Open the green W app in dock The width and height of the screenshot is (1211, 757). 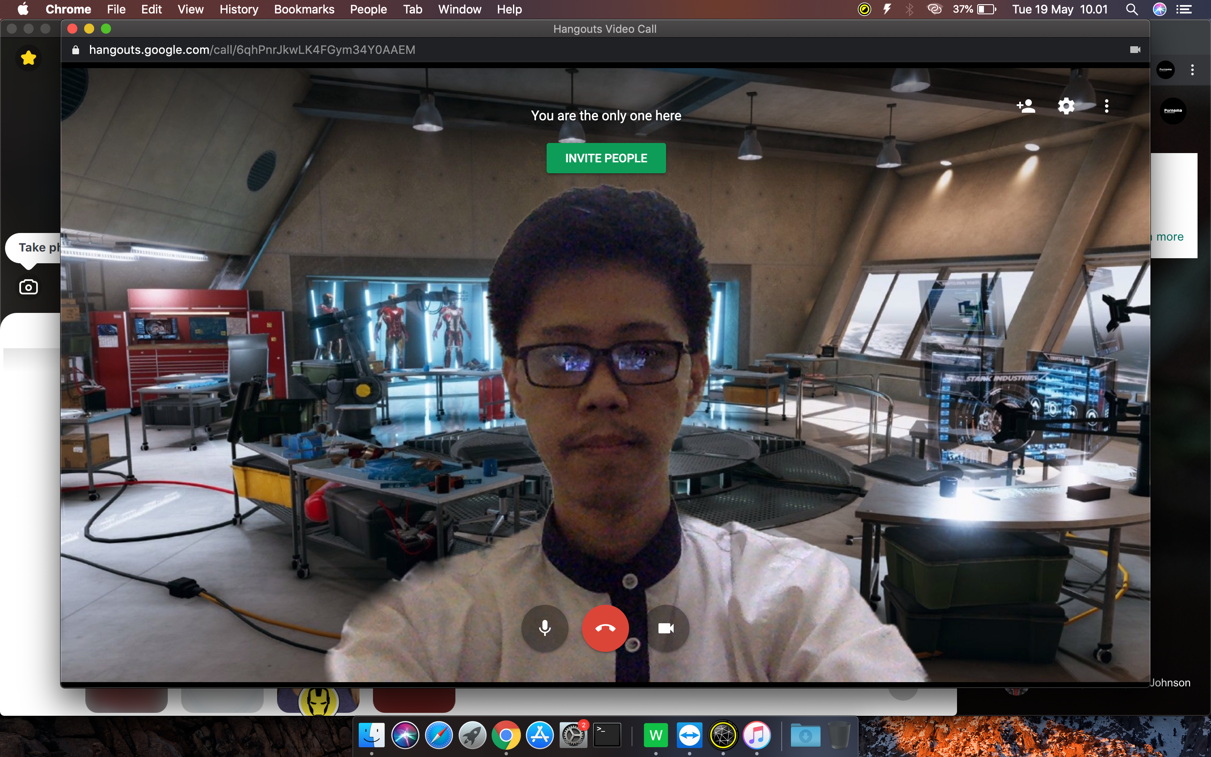coord(656,735)
